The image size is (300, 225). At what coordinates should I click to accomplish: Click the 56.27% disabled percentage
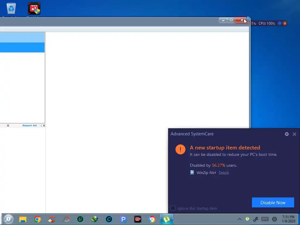point(219,165)
